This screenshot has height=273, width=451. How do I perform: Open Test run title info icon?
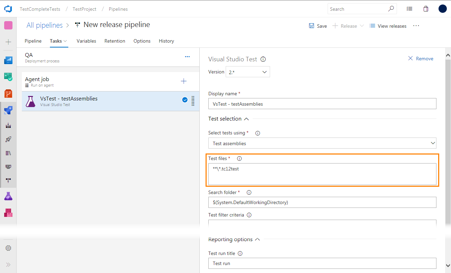(x=240, y=254)
